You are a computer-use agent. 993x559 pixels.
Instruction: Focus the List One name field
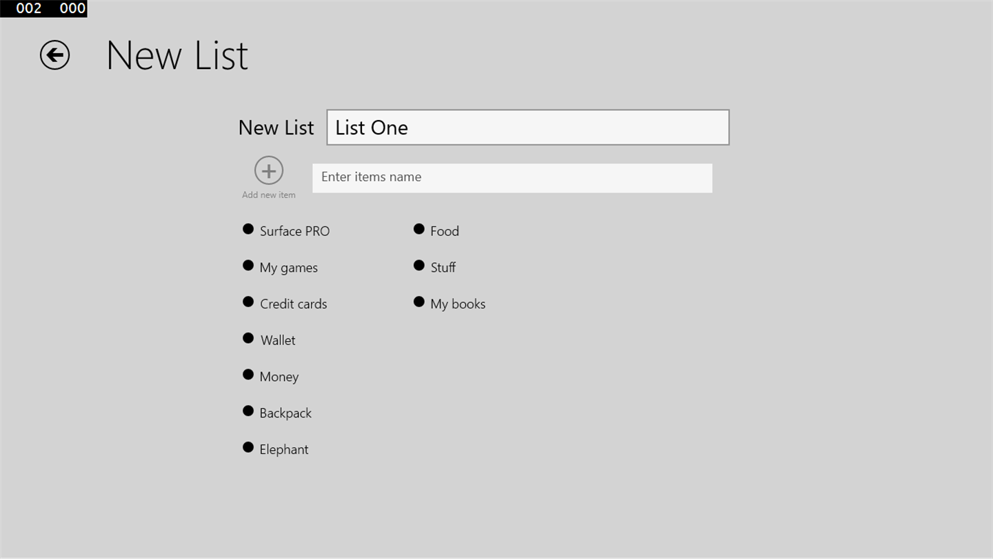coord(528,128)
